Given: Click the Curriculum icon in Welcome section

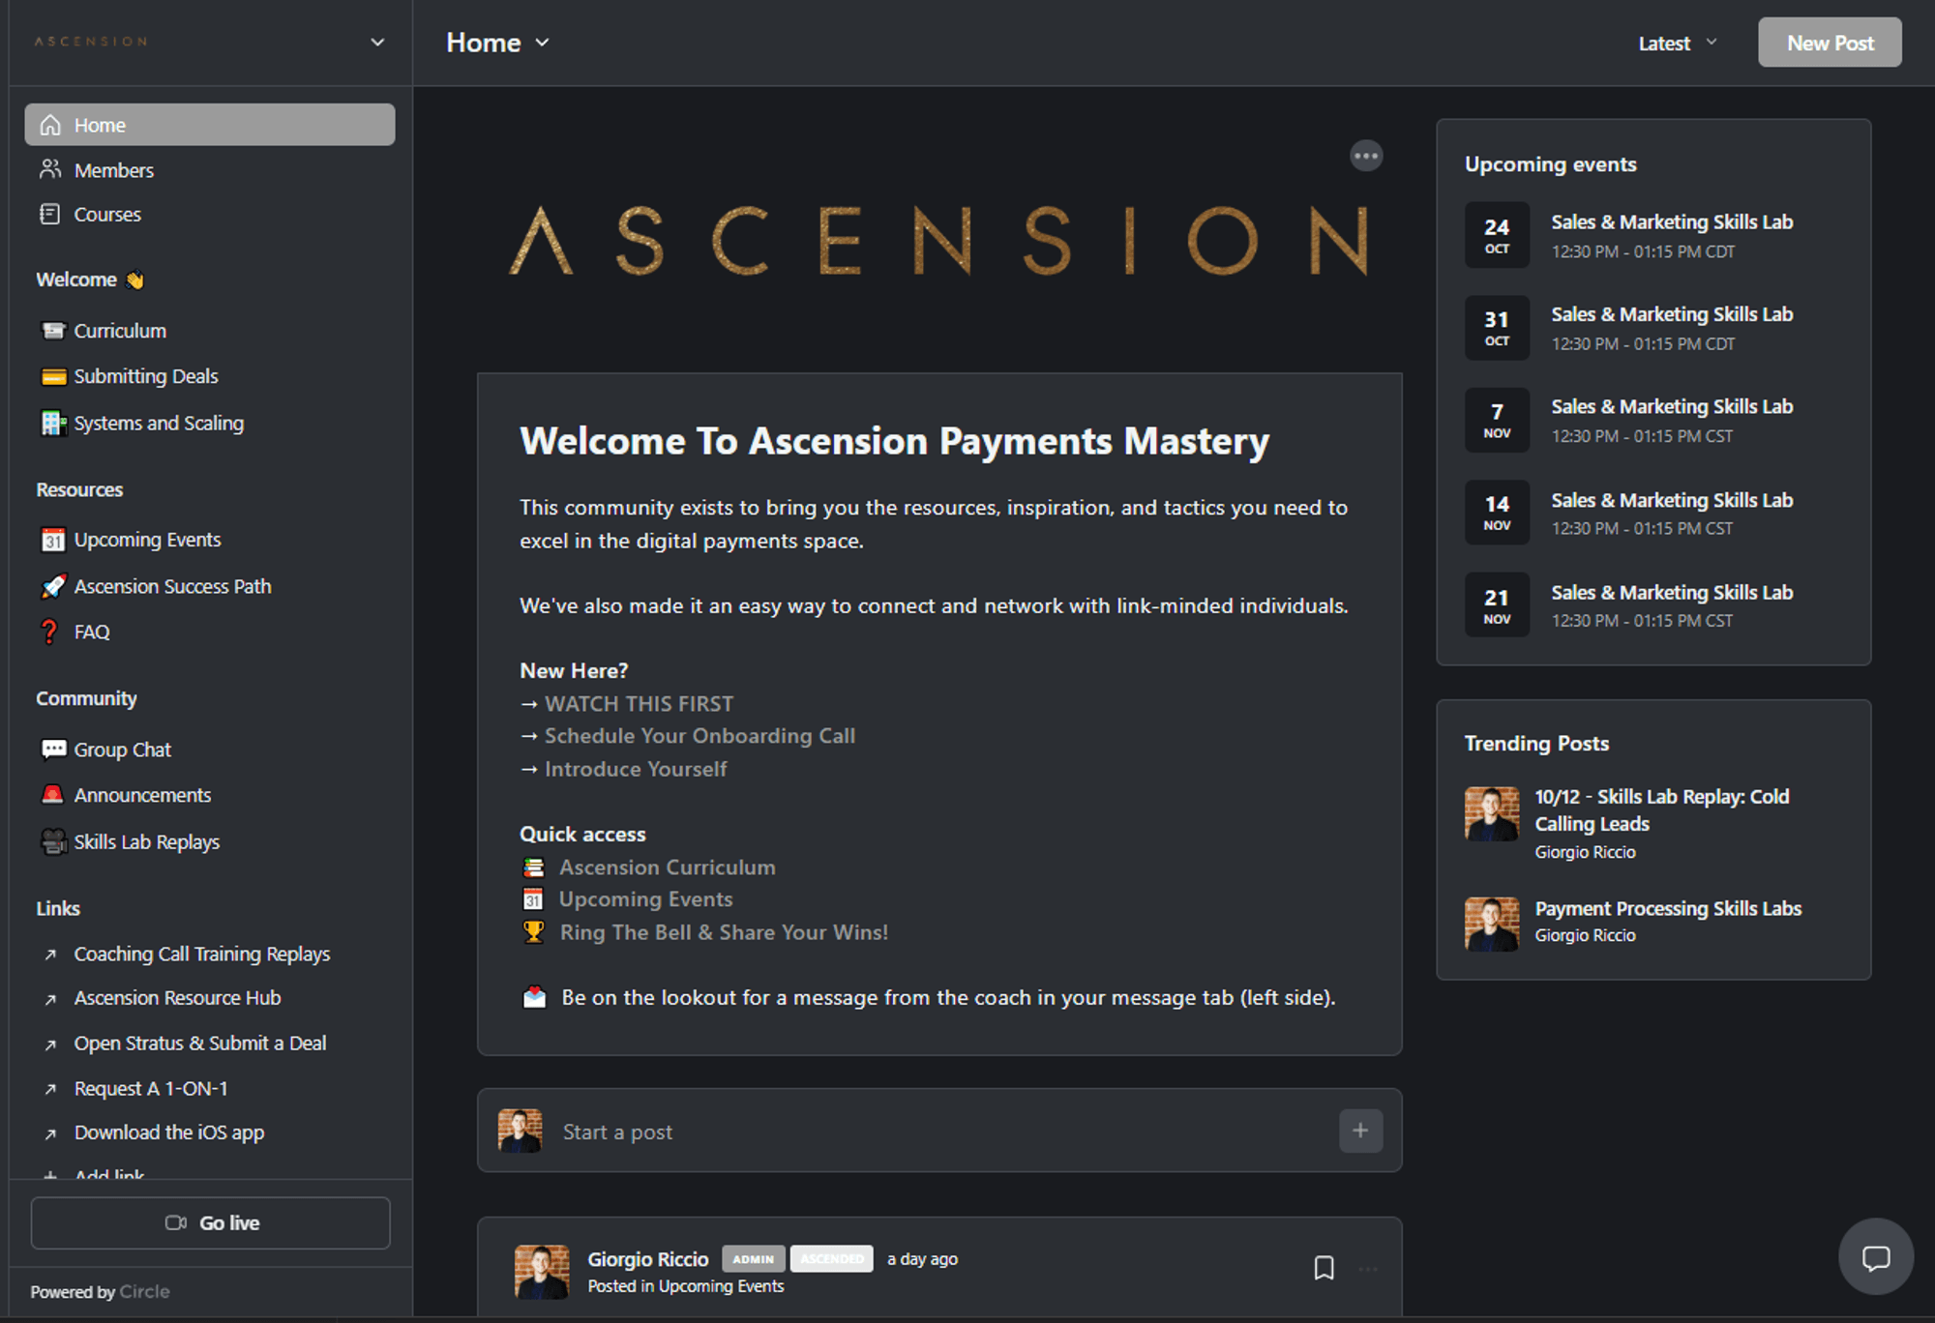Looking at the screenshot, I should click(x=53, y=331).
